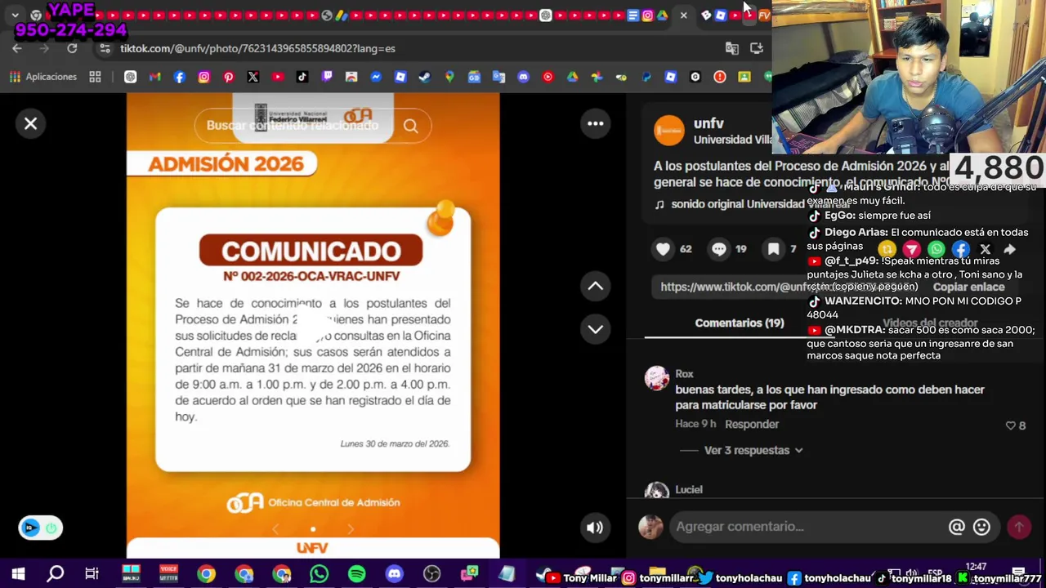Open WhatsApp from the taskbar
This screenshot has width=1046, height=588.
(x=319, y=574)
